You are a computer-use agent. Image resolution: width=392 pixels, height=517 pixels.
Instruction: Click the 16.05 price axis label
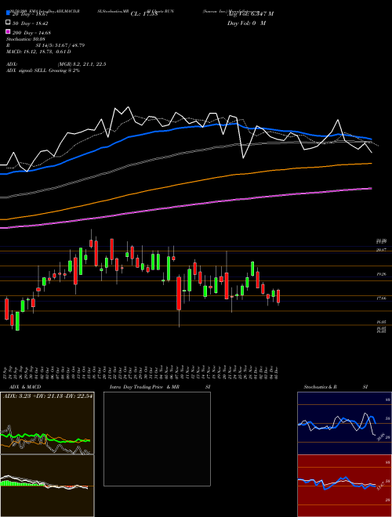[x=381, y=322]
